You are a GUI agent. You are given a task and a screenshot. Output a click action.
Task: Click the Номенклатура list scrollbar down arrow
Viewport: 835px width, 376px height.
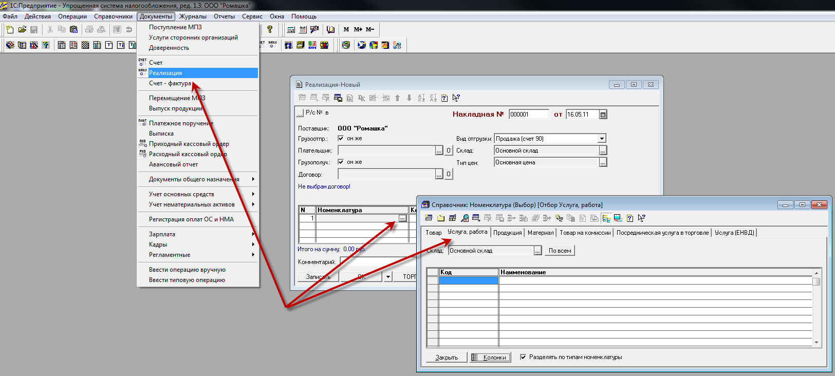coord(816,343)
